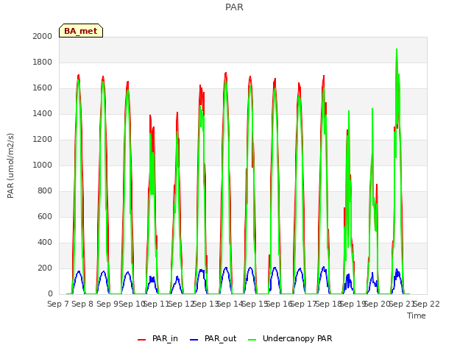Toggle the Undercanopy PAR legend entry

[x=290, y=338]
